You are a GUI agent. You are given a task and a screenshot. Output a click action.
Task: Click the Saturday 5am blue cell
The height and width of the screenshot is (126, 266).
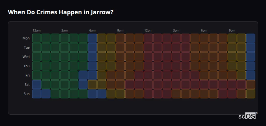pyautogui.click(x=83, y=85)
